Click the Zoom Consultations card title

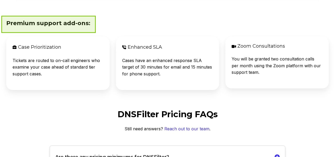(261, 46)
